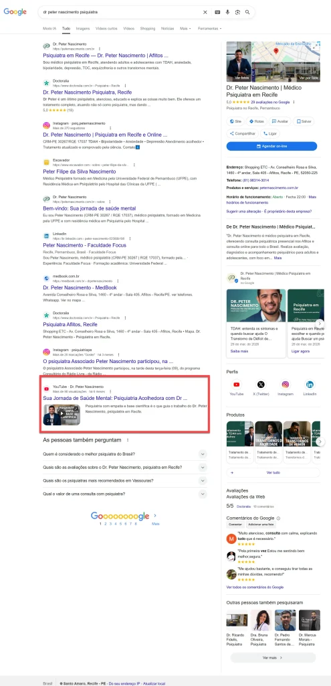Screen dimensions: 331x686
Task: Switch to the Modo IA tab
Action: tap(49, 28)
